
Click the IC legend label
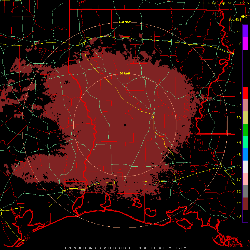(x=238, y=179)
